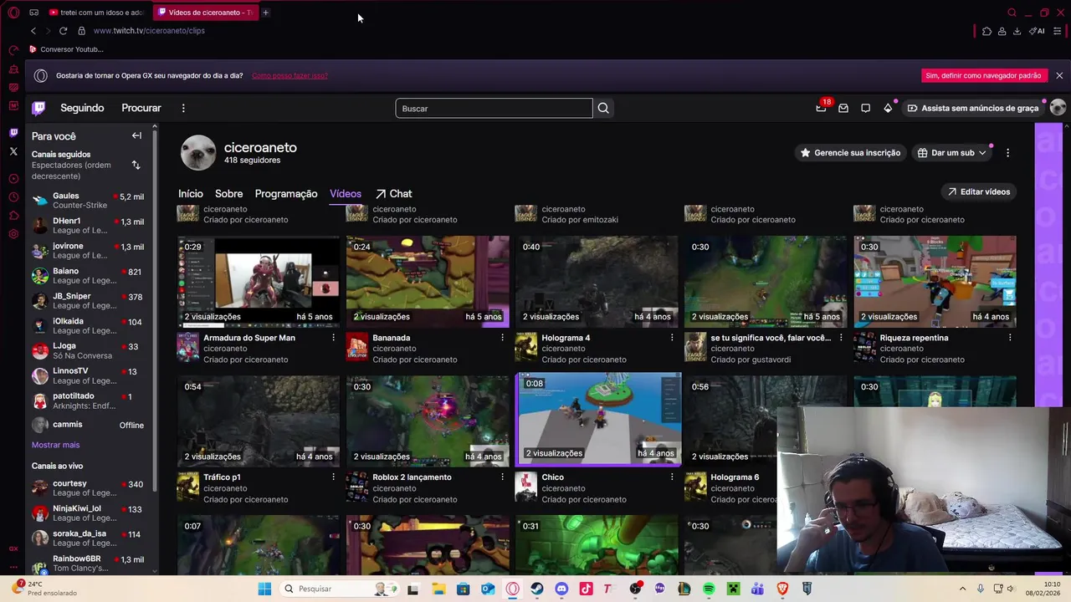This screenshot has height=602, width=1071.
Task: Open channel options three-dot menu
Action: 1007,153
